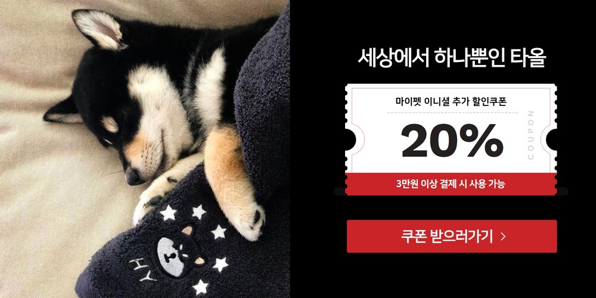Click the right semicircle notch of the coupon

[x=552, y=139]
